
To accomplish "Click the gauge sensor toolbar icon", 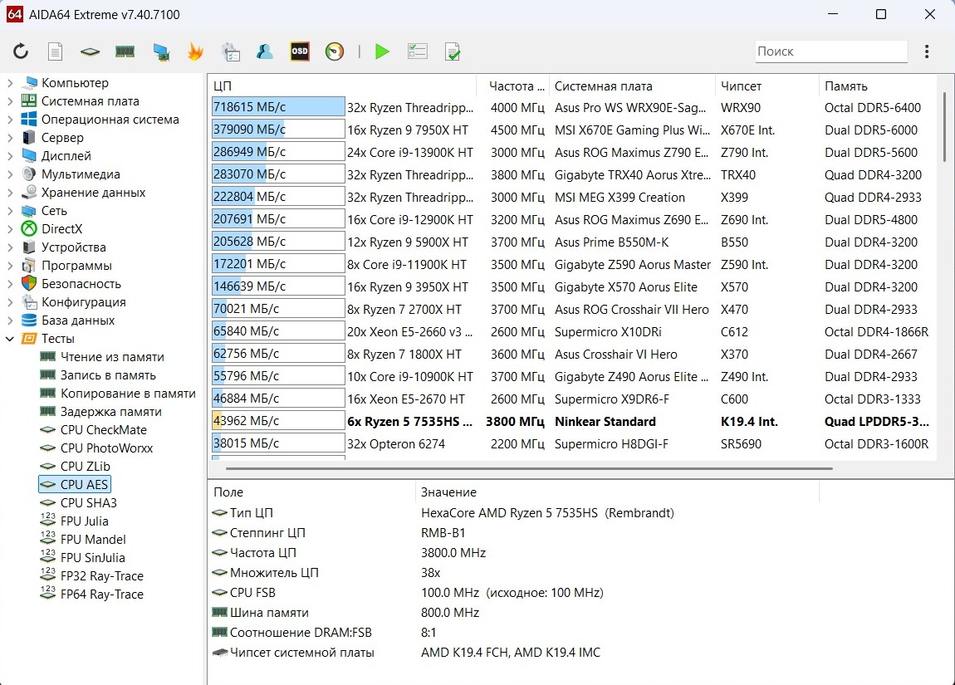I will [335, 51].
